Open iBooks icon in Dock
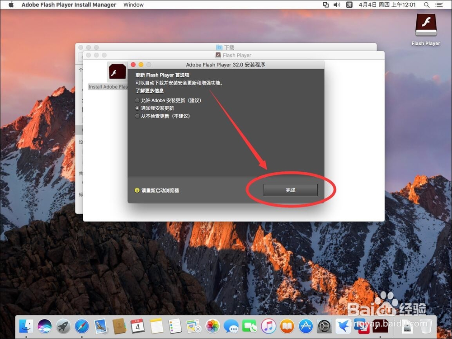 (287, 326)
